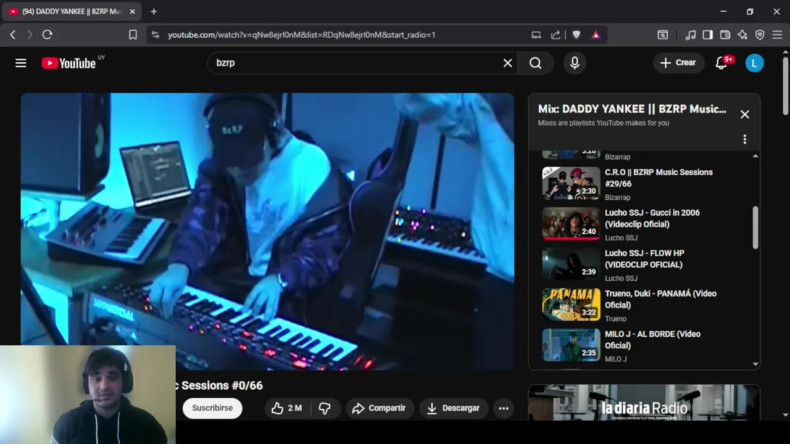790x444 pixels.
Task: Clear the bzrp search text
Action: pos(507,63)
